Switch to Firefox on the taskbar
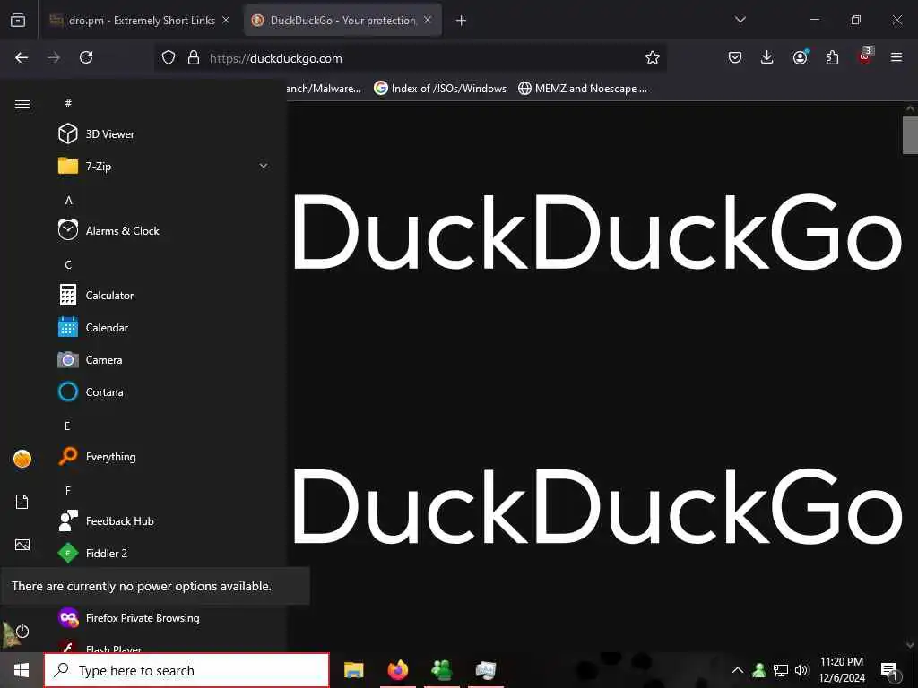 pos(397,670)
